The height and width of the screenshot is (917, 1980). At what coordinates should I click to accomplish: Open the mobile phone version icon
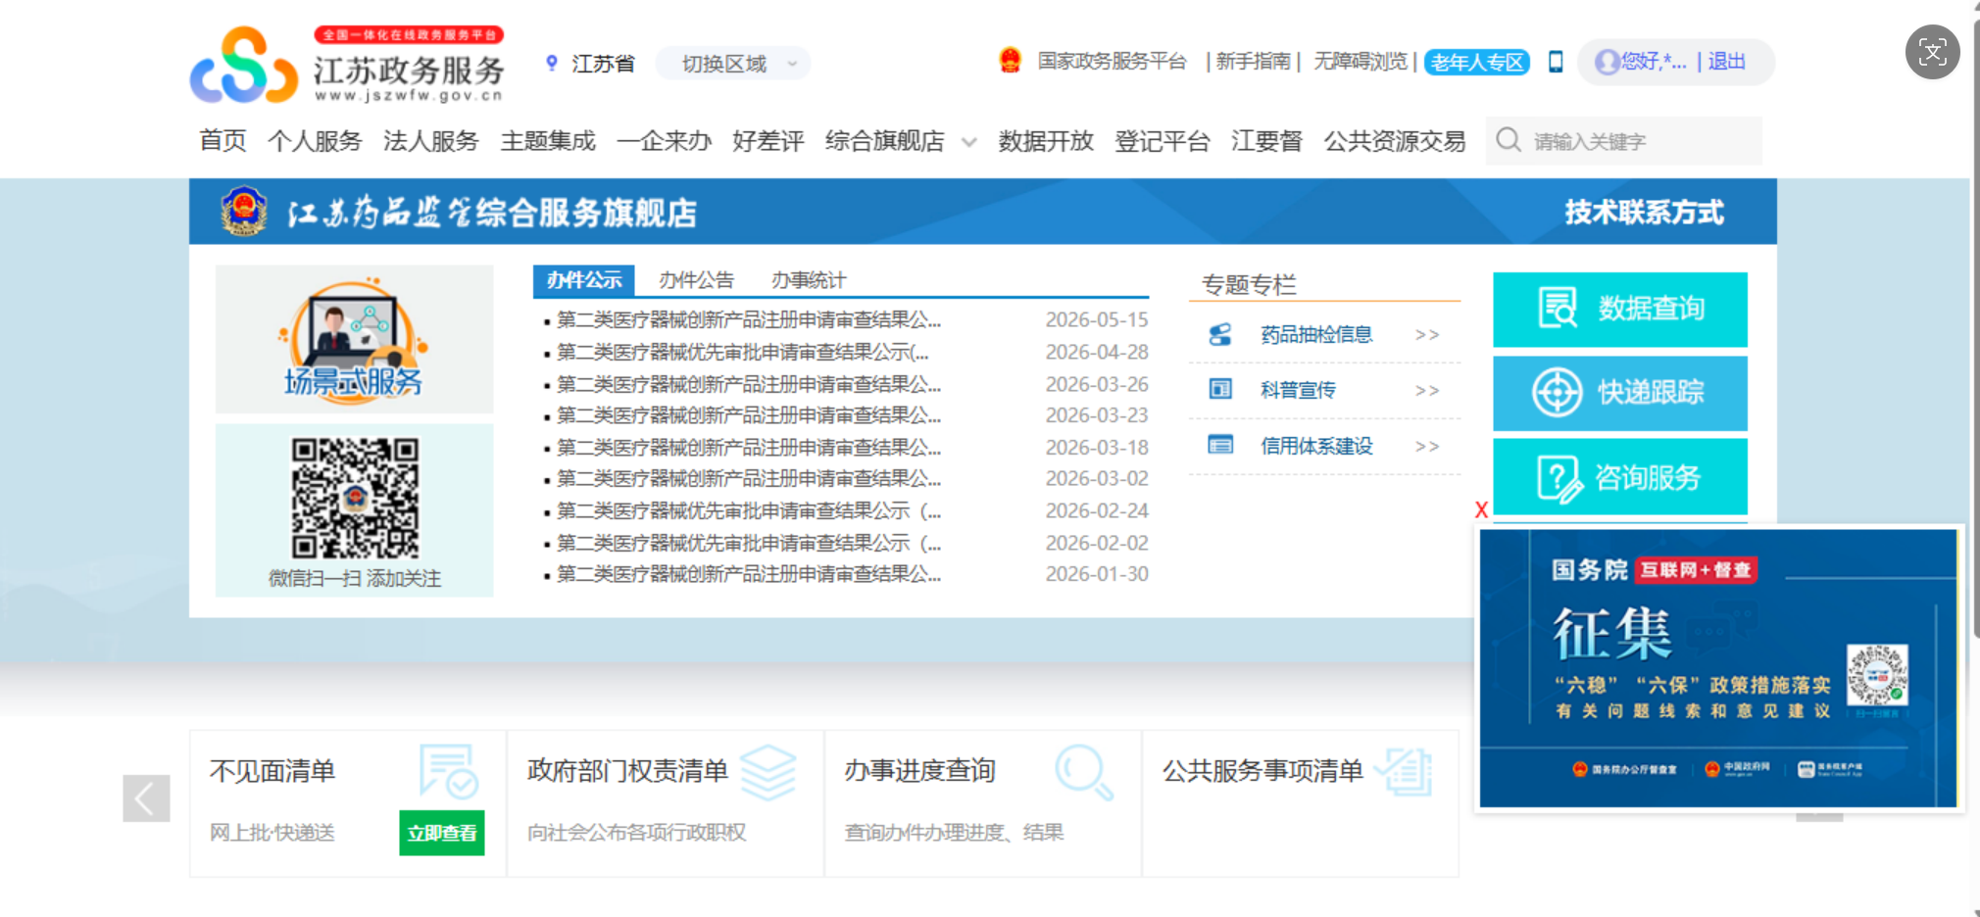(1556, 62)
